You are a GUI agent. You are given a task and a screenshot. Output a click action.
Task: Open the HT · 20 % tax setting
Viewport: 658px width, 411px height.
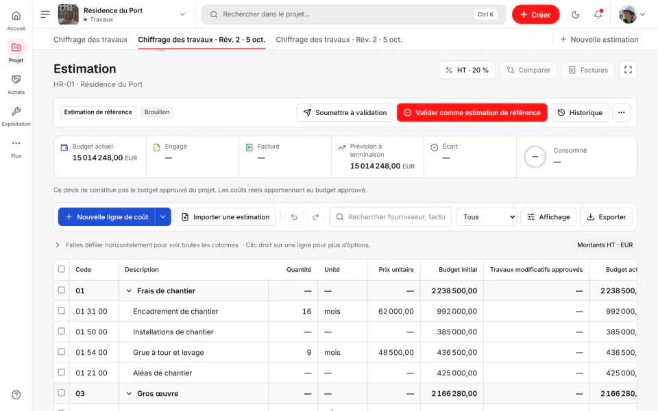467,70
